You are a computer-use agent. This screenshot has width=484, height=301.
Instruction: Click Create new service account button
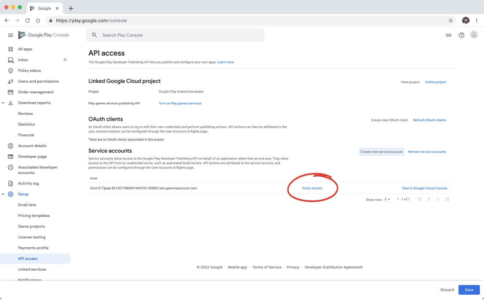(x=381, y=152)
